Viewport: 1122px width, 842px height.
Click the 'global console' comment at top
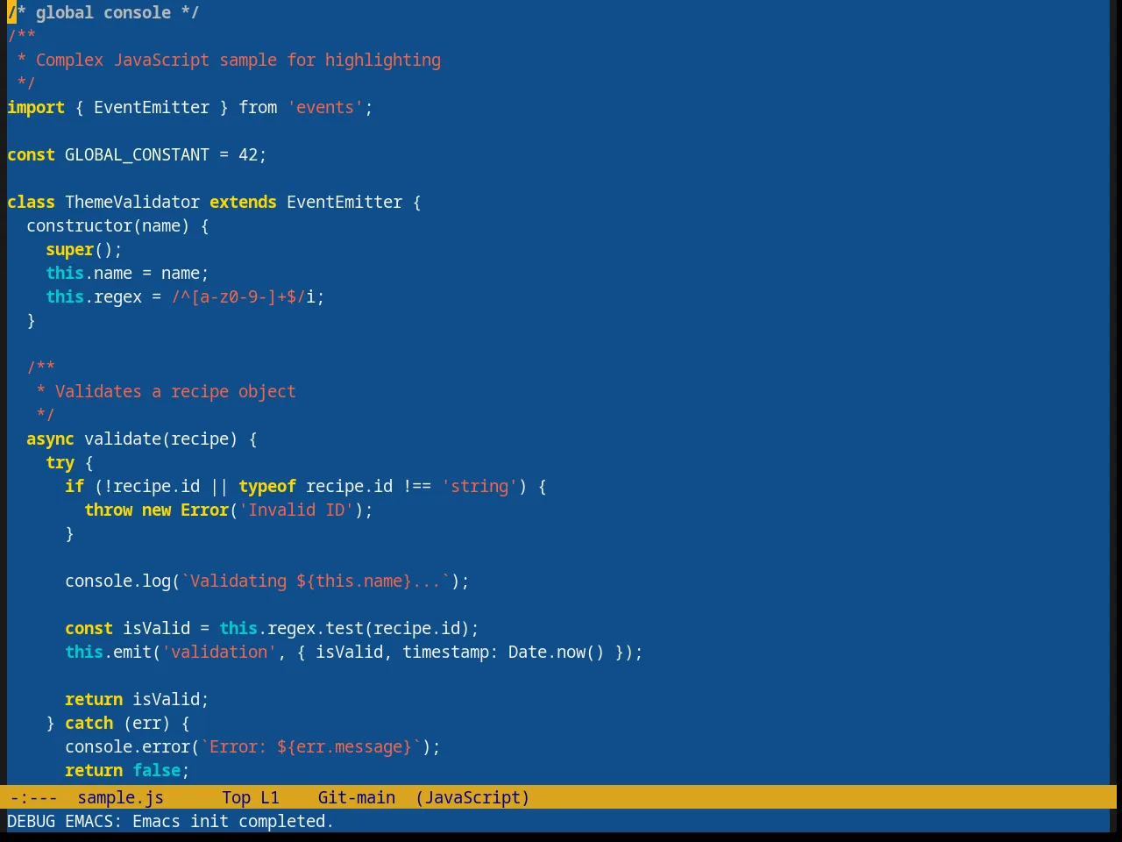tap(103, 12)
